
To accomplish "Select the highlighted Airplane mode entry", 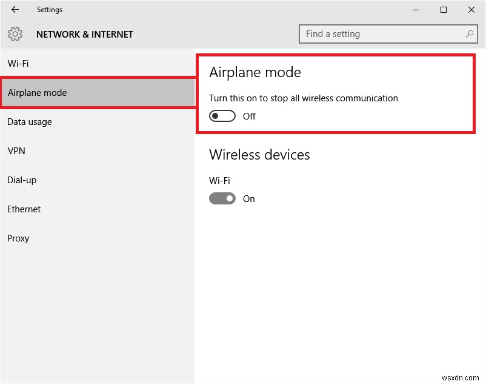I will coord(38,92).
